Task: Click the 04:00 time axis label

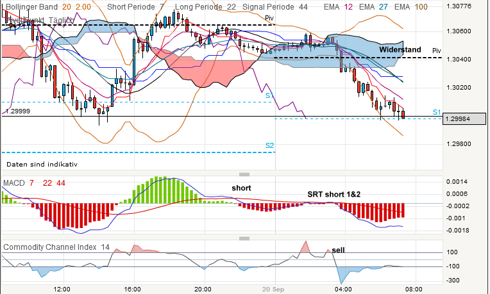Action: (343, 290)
